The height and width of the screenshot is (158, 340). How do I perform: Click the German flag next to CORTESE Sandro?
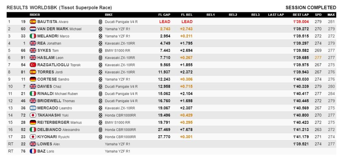[33, 79]
